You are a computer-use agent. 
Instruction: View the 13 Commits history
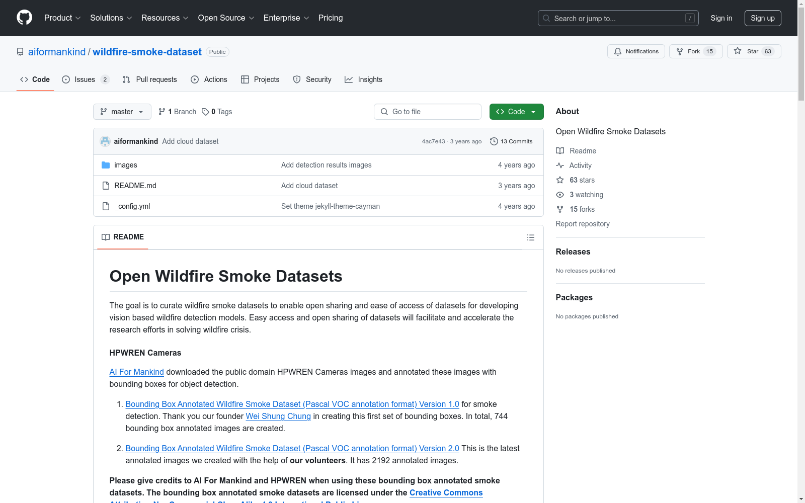pos(511,141)
